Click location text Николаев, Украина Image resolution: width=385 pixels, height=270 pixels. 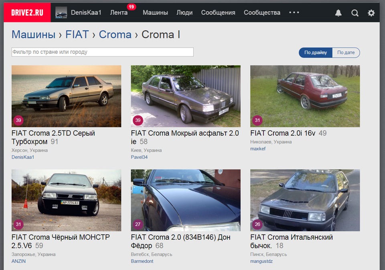[x=271, y=142]
